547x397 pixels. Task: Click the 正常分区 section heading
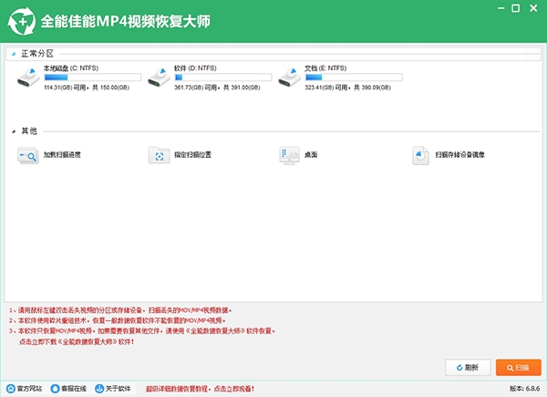pos(37,54)
